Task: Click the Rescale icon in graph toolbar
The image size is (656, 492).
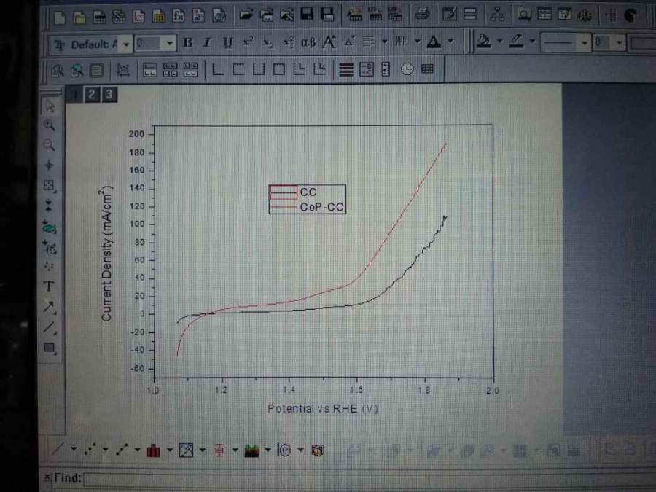Action: (123, 70)
